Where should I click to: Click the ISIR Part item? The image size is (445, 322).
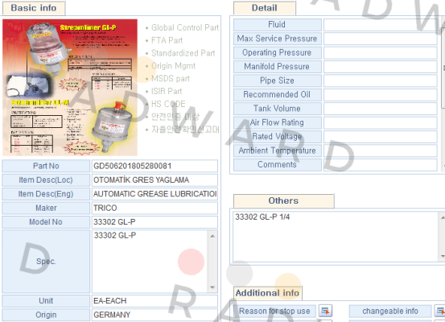point(167,92)
